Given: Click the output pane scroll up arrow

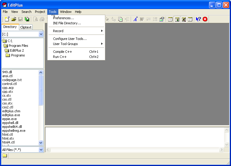Looking at the screenshot, I should click(x=226, y=130).
